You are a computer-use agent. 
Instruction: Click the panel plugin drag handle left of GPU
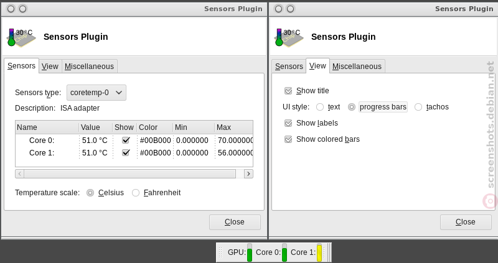tap(220, 252)
